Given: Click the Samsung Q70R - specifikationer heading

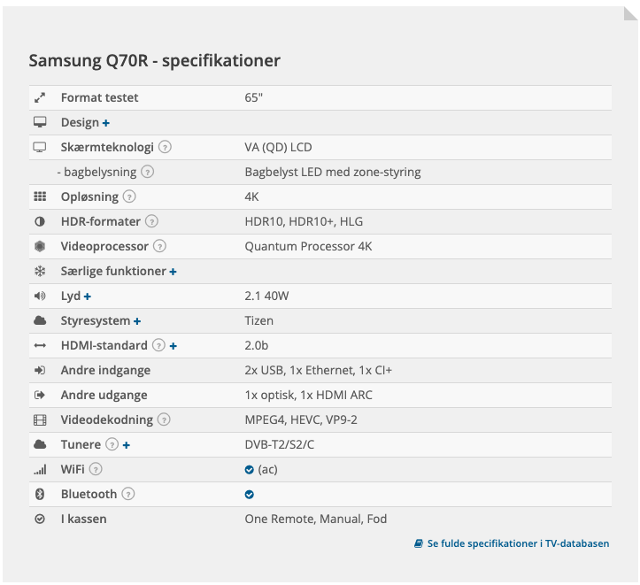Looking at the screenshot, I should click(x=155, y=61).
